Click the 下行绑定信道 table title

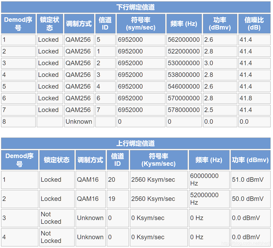(x=136, y=7)
